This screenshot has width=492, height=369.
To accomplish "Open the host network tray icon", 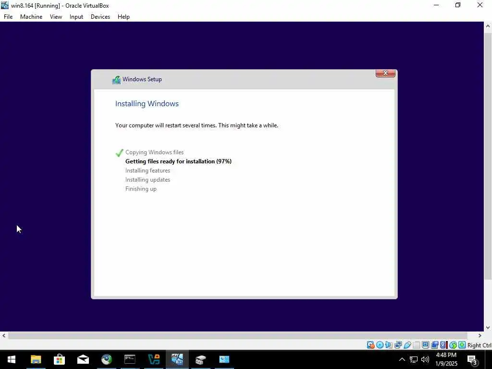I will (x=414, y=359).
